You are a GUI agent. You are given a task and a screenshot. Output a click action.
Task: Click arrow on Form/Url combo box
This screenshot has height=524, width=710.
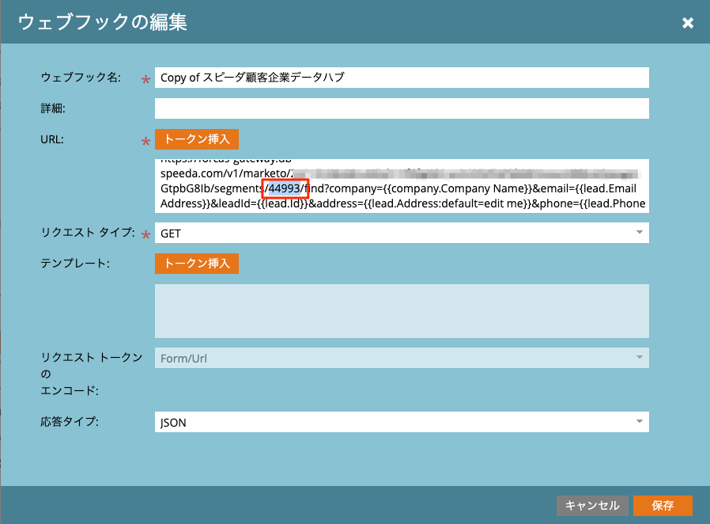click(639, 358)
